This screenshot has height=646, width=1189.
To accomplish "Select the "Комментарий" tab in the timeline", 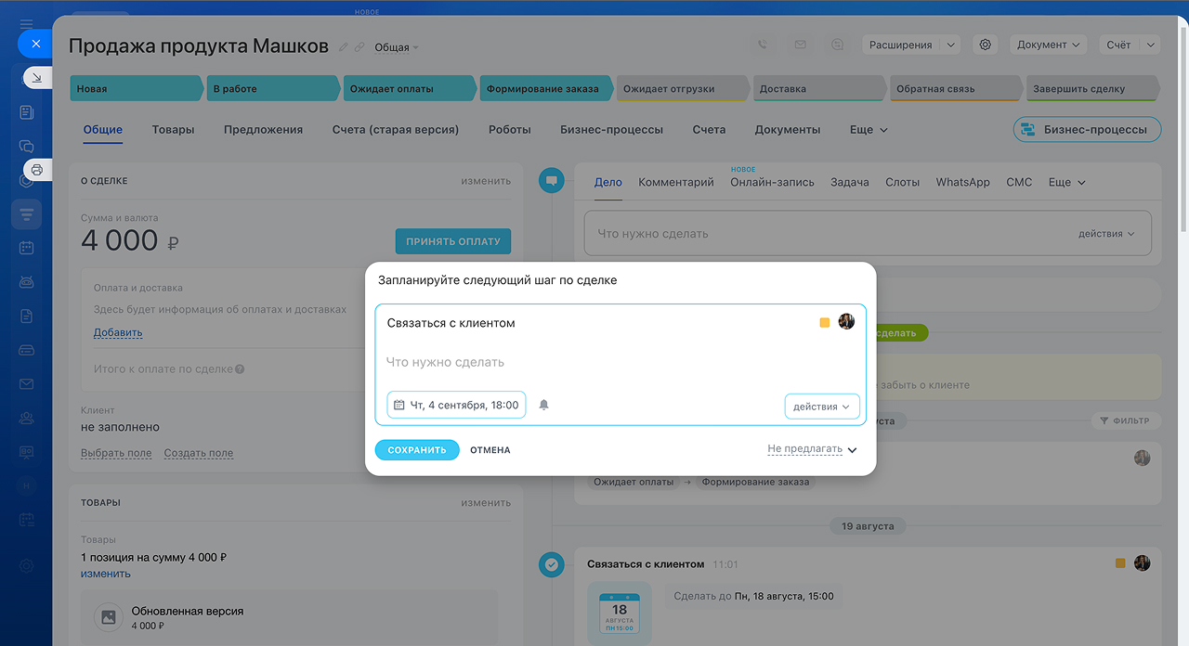I will point(676,182).
